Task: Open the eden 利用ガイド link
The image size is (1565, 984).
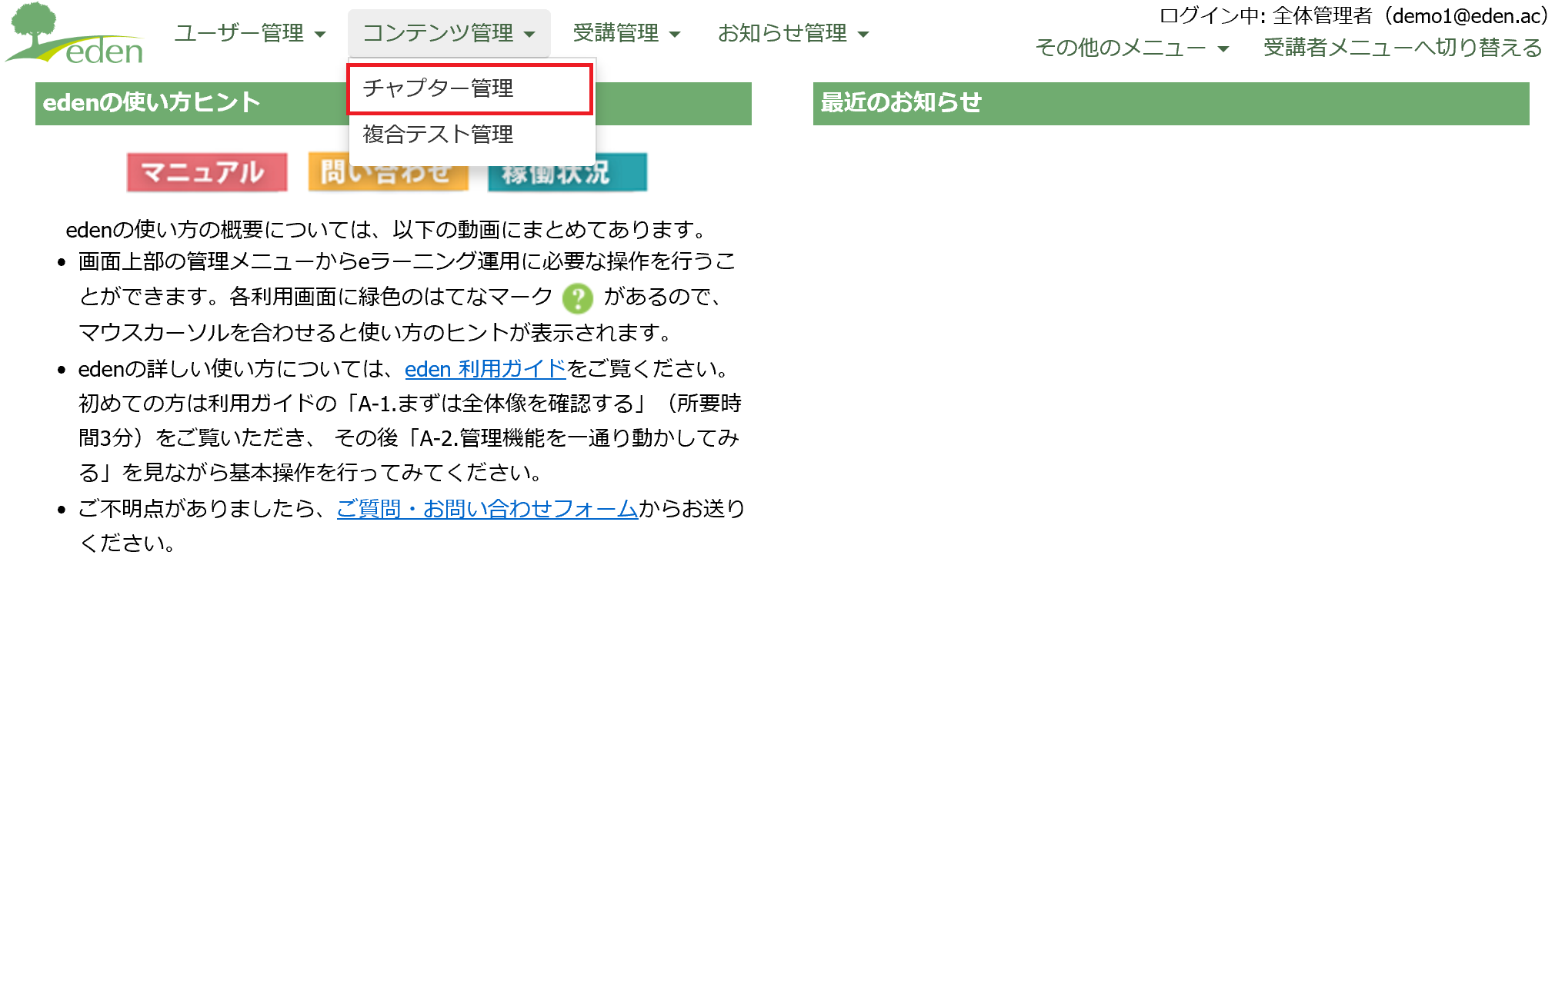Action: point(485,369)
